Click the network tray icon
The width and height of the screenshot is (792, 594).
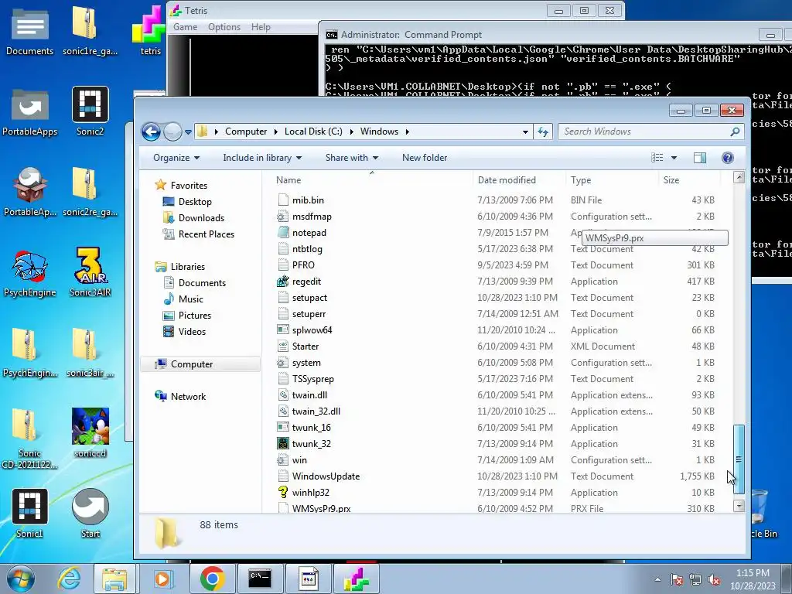click(695, 580)
